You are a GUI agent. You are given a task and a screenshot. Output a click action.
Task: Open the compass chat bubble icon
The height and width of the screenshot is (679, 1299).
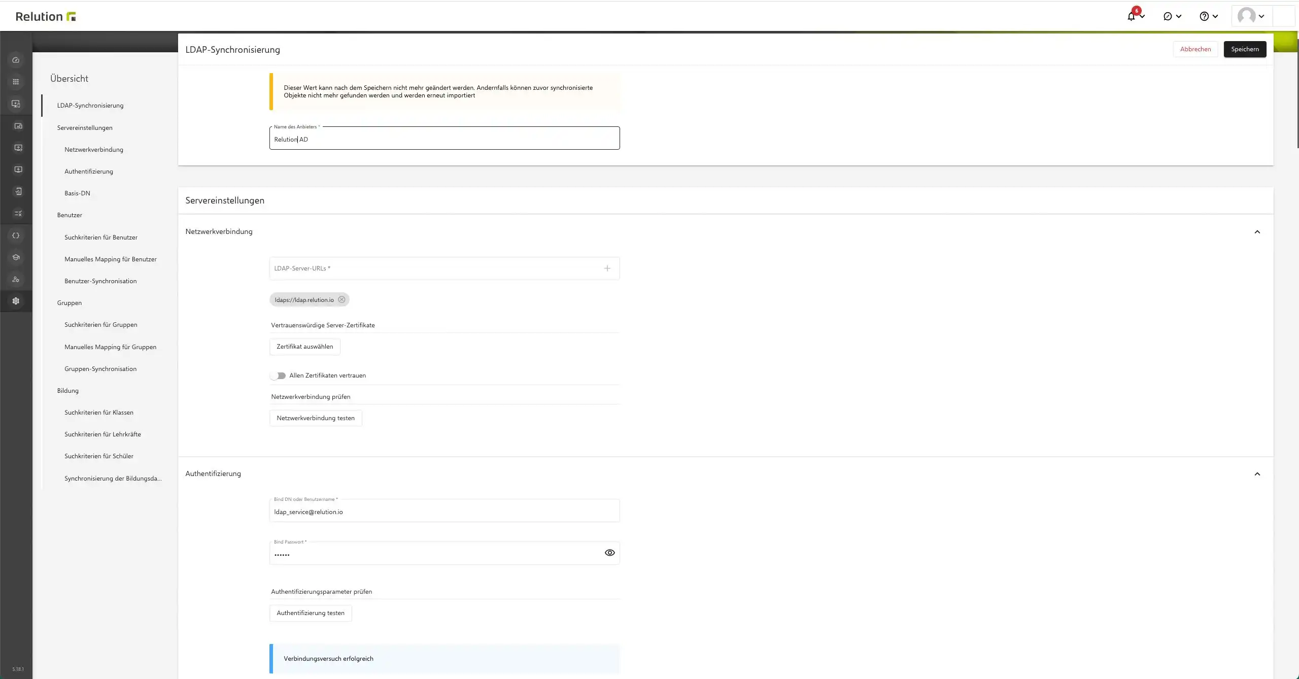click(x=1168, y=16)
